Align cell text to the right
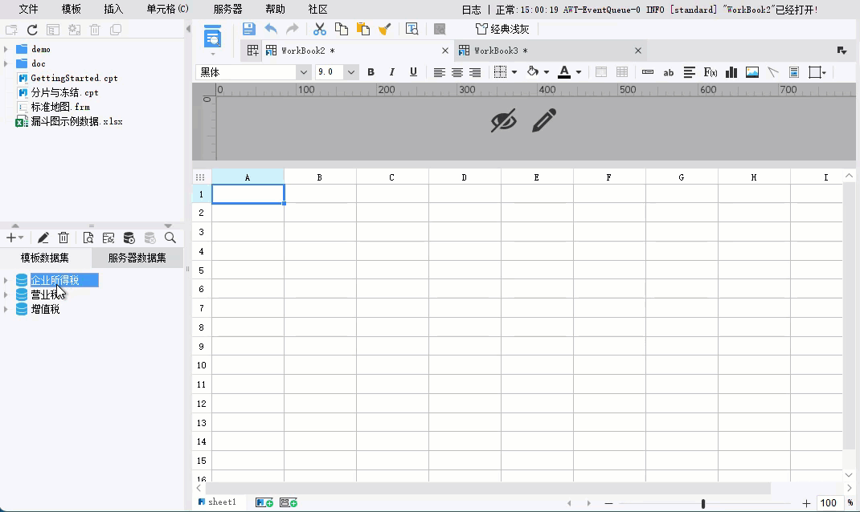This screenshot has width=860, height=512. point(475,72)
